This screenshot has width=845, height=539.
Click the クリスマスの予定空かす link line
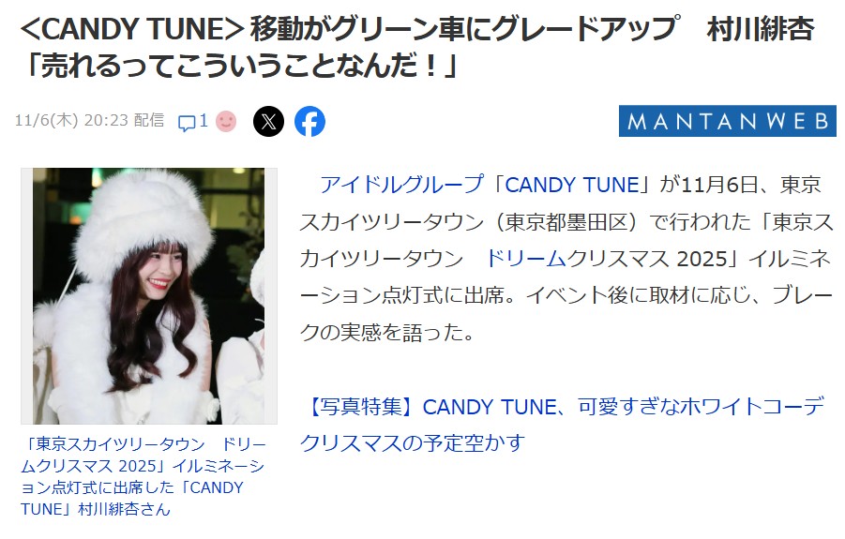[412, 443]
